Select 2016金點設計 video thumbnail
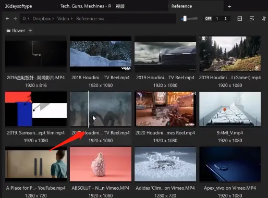Image resolution: width=268 pixels, height=198 pixels. pyautogui.click(x=36, y=54)
